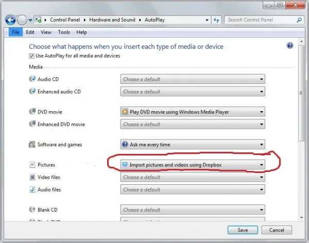Open the Software and games dropdown
The height and width of the screenshot is (243, 309).
pyautogui.click(x=193, y=145)
